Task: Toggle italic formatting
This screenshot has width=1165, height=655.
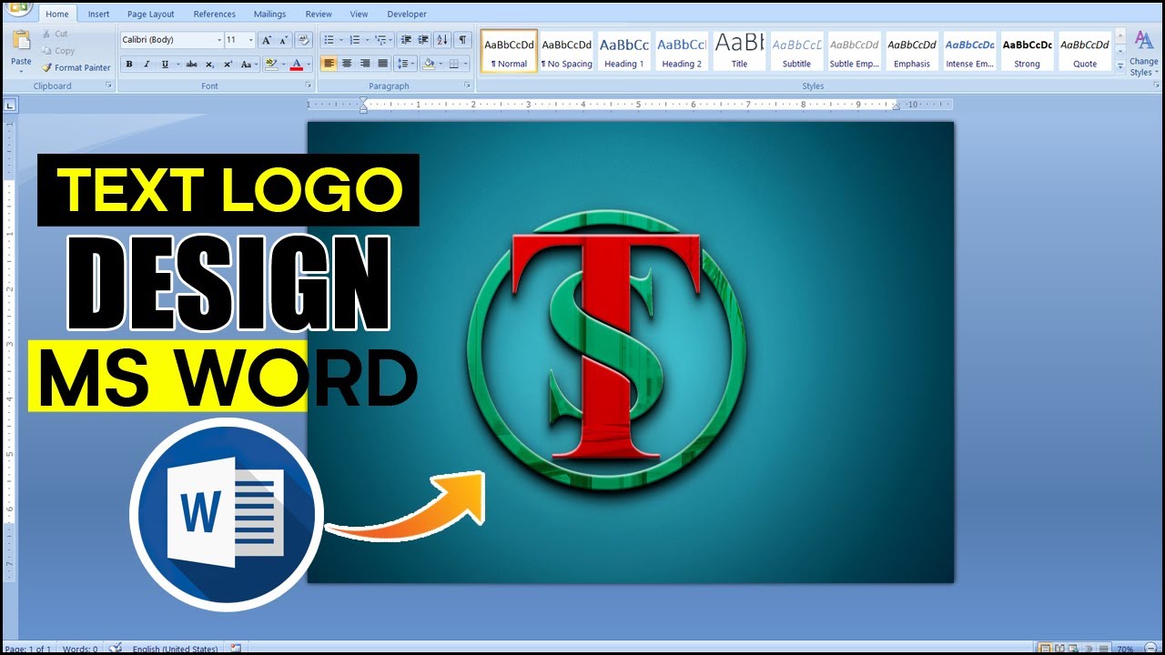Action: click(147, 64)
